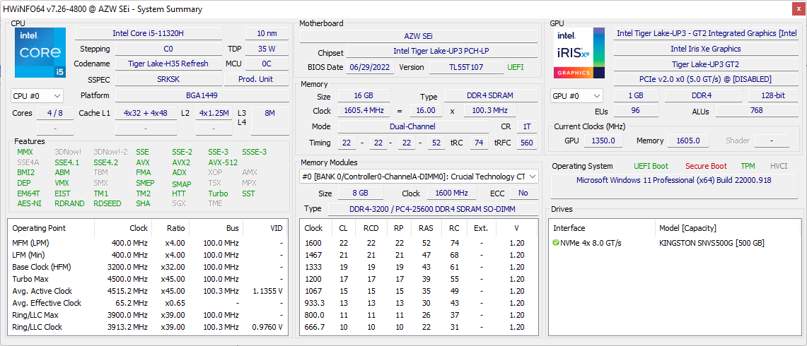Viewport: 807px width, 346px height.
Task: Select the Tiger Lake-H35 Refresh codename field
Action: click(168, 64)
